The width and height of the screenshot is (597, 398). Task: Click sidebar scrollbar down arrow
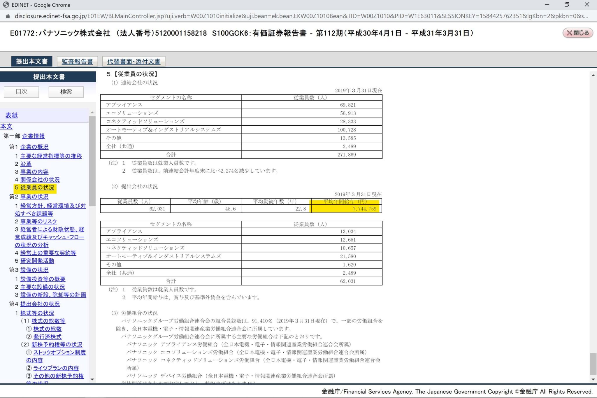tap(92, 379)
